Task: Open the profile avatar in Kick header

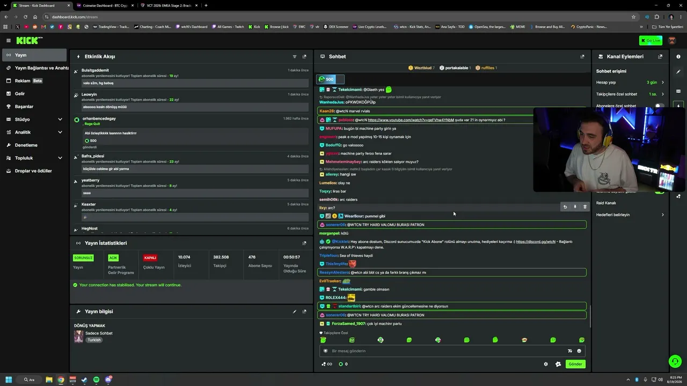Action: tap(672, 41)
